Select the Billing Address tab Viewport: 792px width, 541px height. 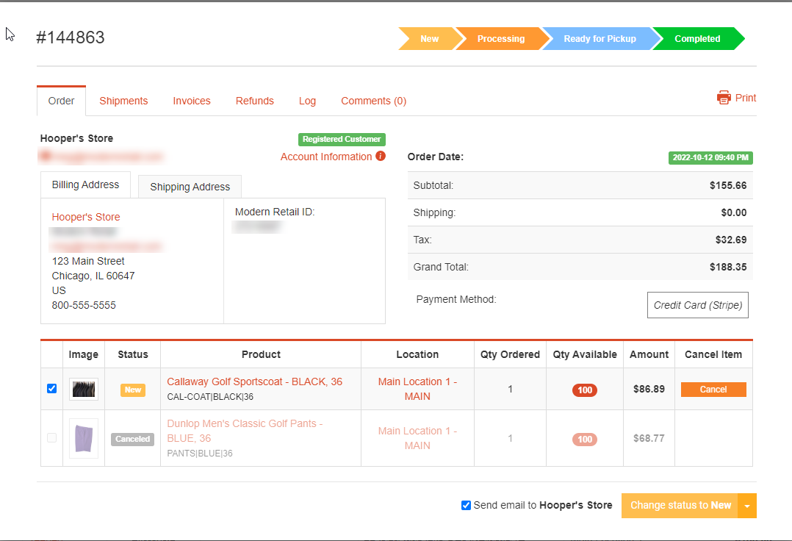(85, 185)
